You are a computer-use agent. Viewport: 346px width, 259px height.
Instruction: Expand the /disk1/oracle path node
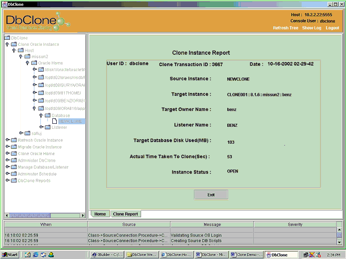coord(34,69)
